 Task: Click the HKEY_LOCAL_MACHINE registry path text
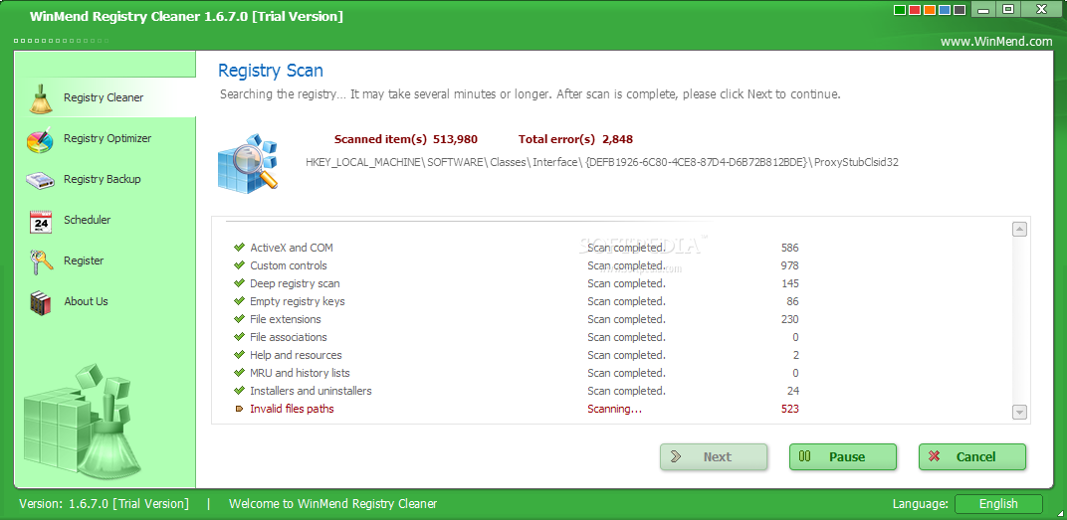[602, 162]
